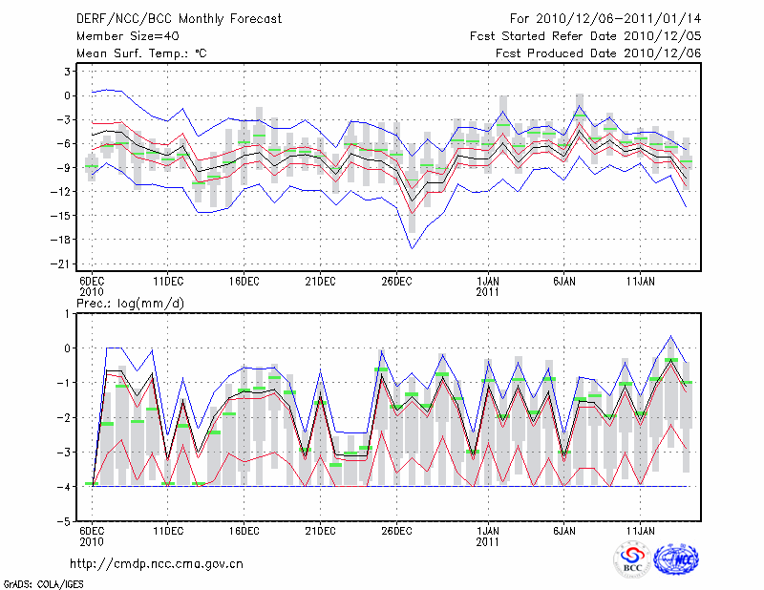Screen dimensions: 764x590
Task: Click the NCC globe logo
Action: (675, 559)
